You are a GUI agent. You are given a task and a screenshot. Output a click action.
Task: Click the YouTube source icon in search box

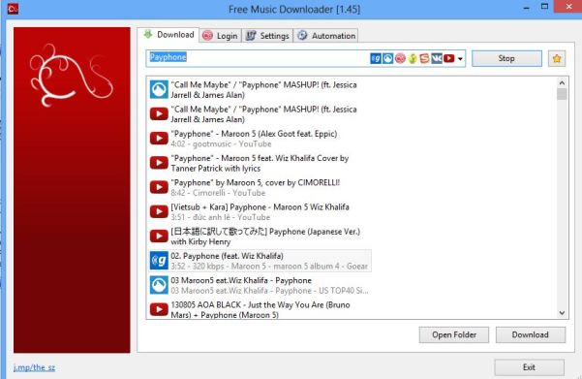point(448,58)
